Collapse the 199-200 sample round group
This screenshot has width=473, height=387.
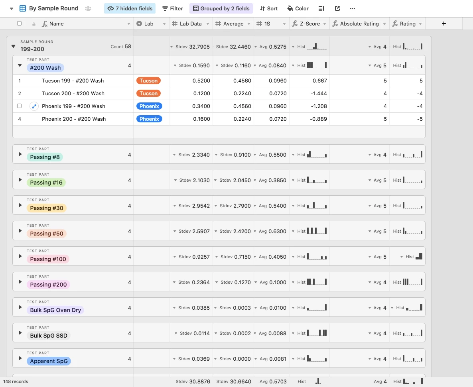coord(13,46)
